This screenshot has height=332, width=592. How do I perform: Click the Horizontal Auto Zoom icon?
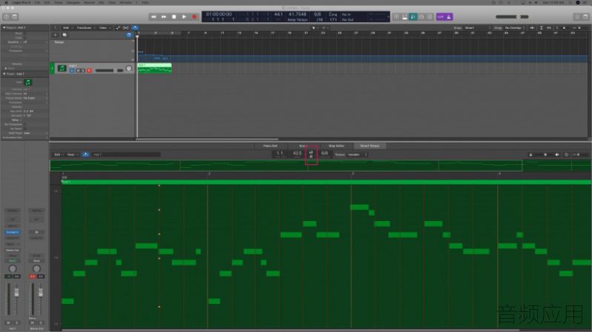pos(549,28)
